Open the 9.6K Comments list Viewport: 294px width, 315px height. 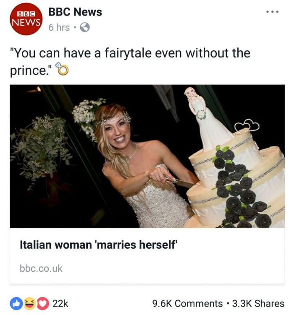point(187,304)
